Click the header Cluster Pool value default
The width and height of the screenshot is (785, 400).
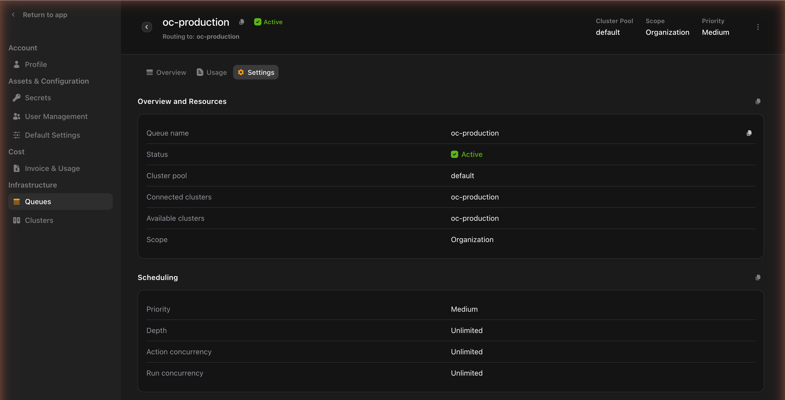click(608, 32)
